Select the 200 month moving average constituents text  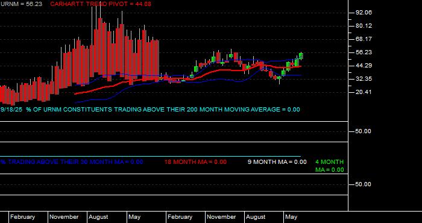[x=163, y=110]
